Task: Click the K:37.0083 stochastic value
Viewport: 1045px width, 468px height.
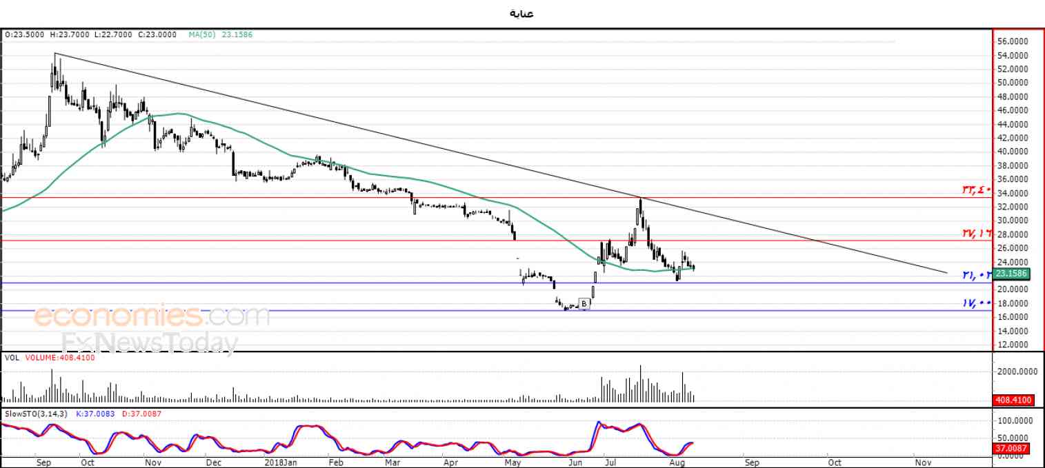Action: click(x=94, y=414)
